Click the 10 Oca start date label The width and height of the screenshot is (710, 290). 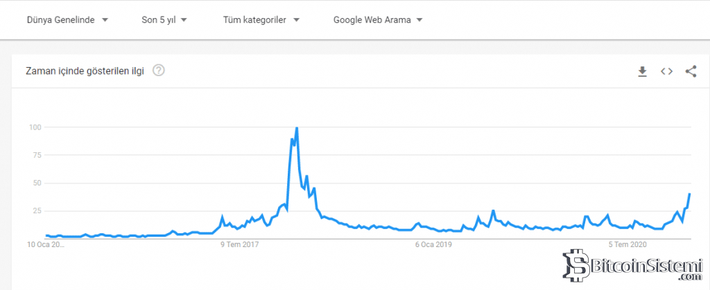pyautogui.click(x=46, y=244)
